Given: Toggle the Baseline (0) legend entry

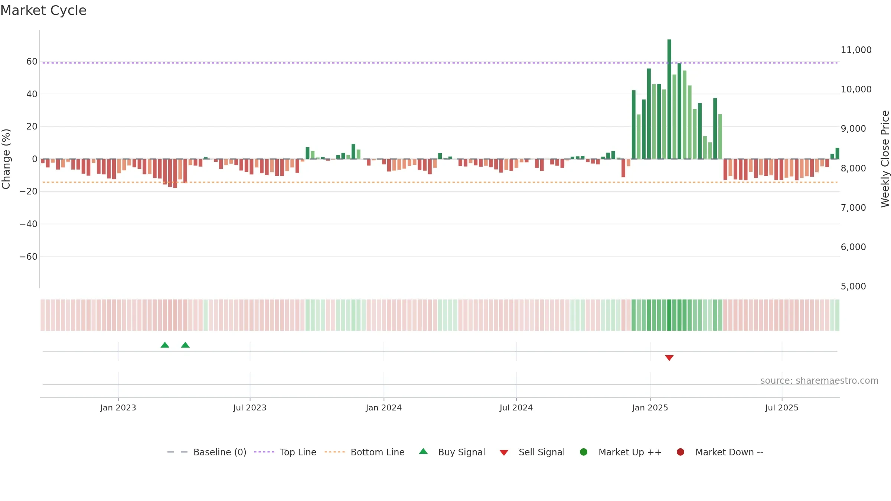Looking at the screenshot, I should [207, 452].
